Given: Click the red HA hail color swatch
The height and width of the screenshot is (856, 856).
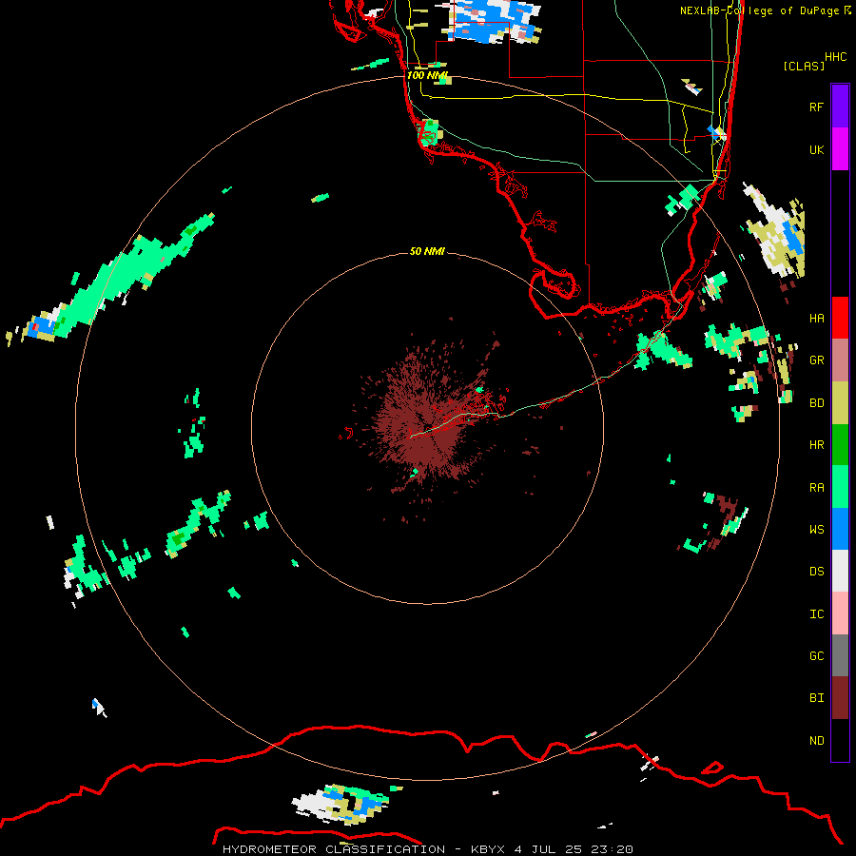Looking at the screenshot, I should tap(840, 318).
